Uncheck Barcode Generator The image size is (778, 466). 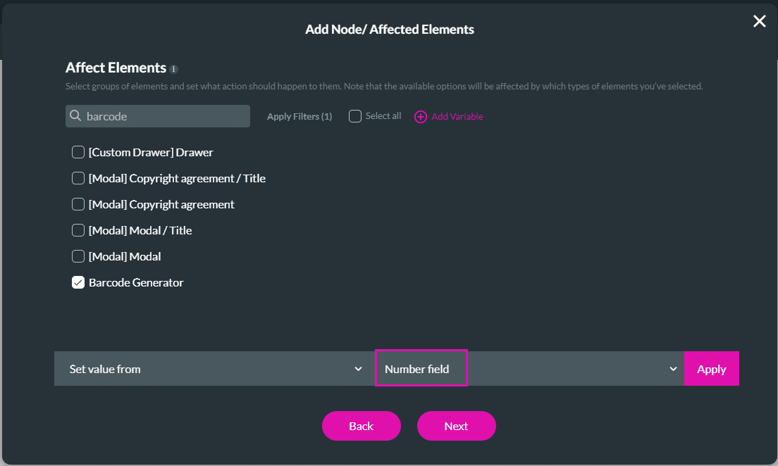pos(78,282)
